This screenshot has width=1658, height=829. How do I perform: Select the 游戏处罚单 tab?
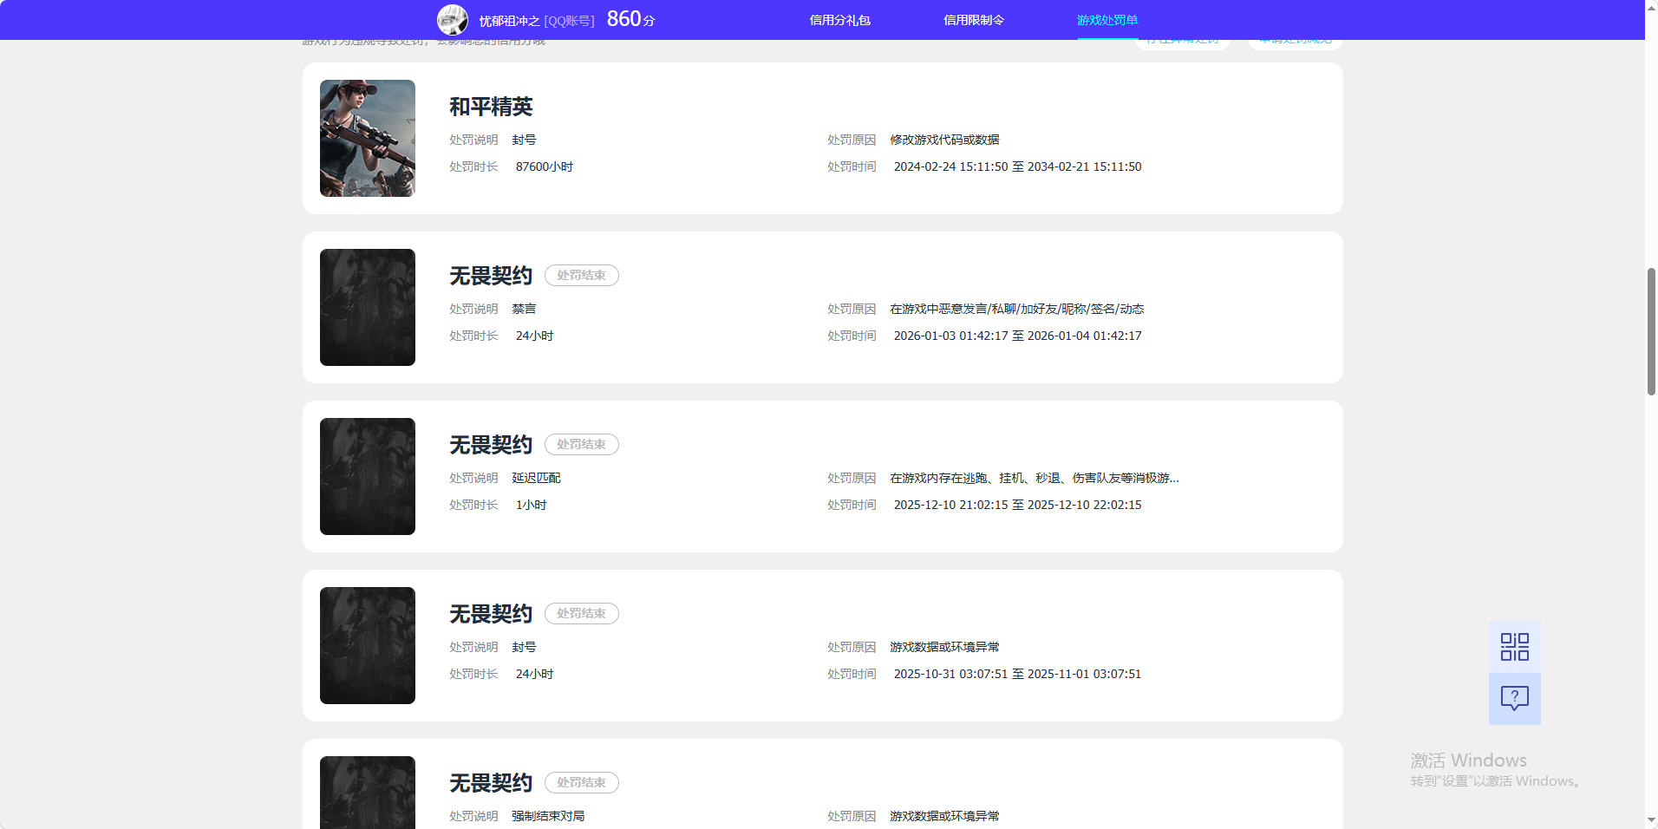pyautogui.click(x=1107, y=20)
